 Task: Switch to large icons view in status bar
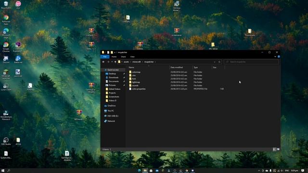[278, 149]
